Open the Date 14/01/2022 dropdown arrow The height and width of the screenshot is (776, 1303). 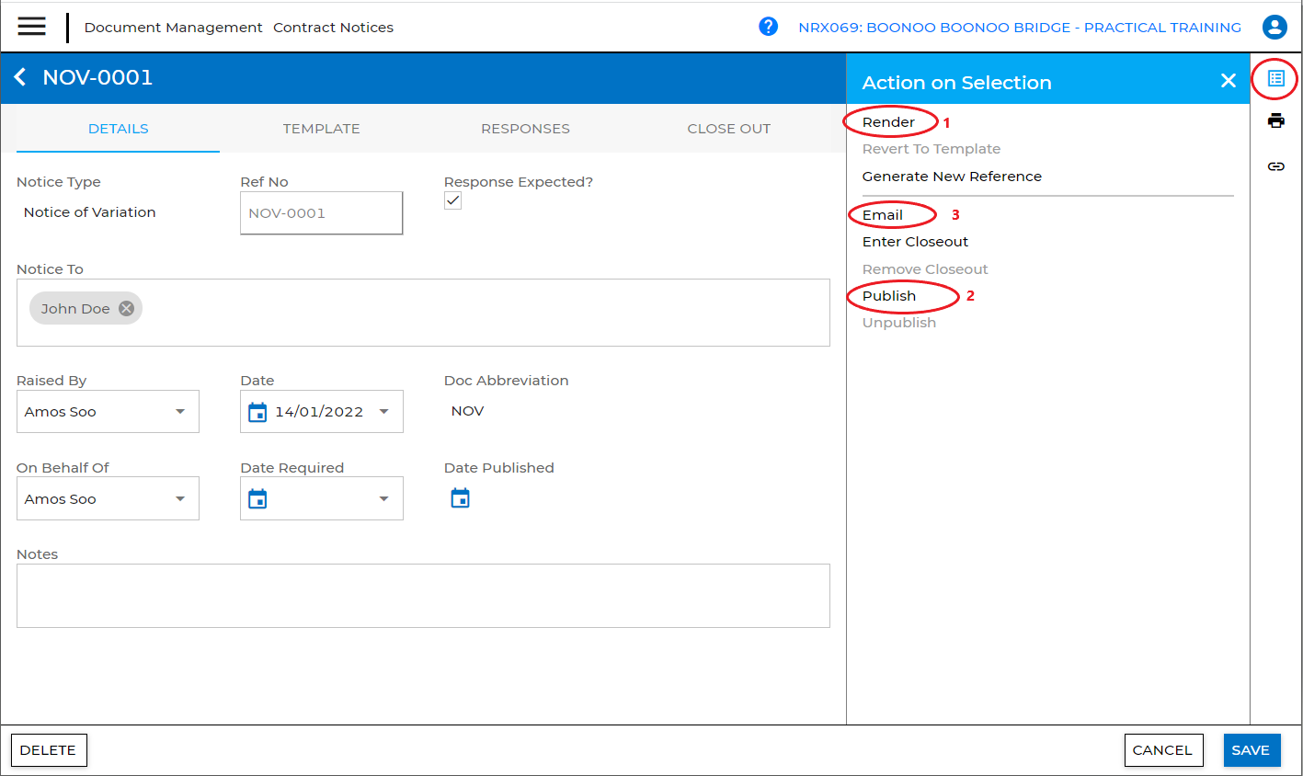(x=383, y=411)
